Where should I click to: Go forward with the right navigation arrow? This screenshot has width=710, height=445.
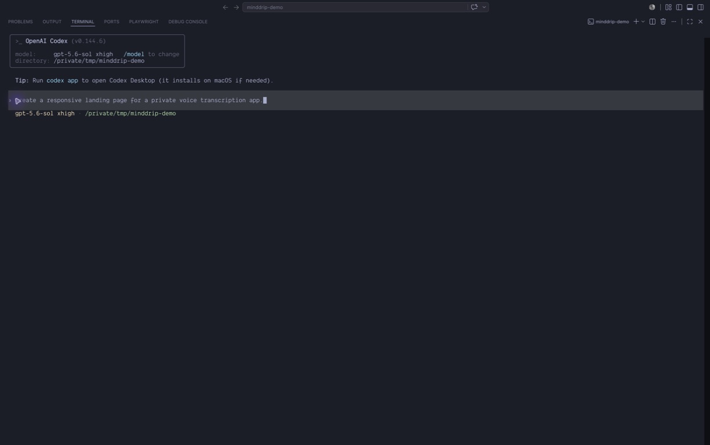[x=236, y=8]
